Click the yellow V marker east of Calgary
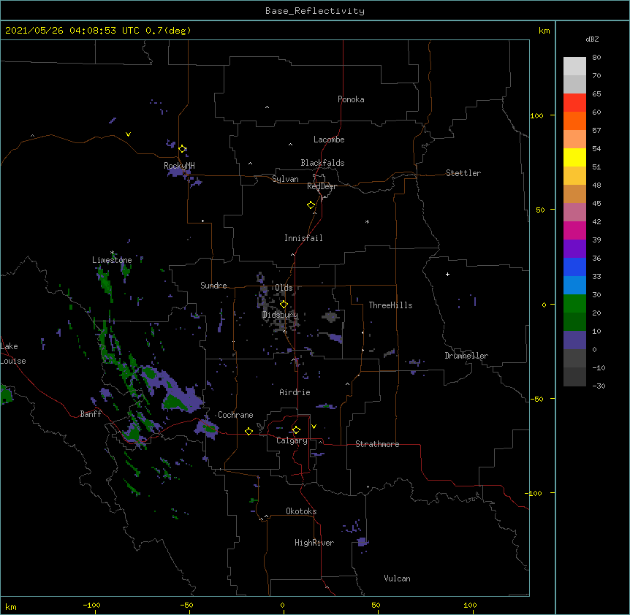The width and height of the screenshot is (630, 615). tap(314, 427)
